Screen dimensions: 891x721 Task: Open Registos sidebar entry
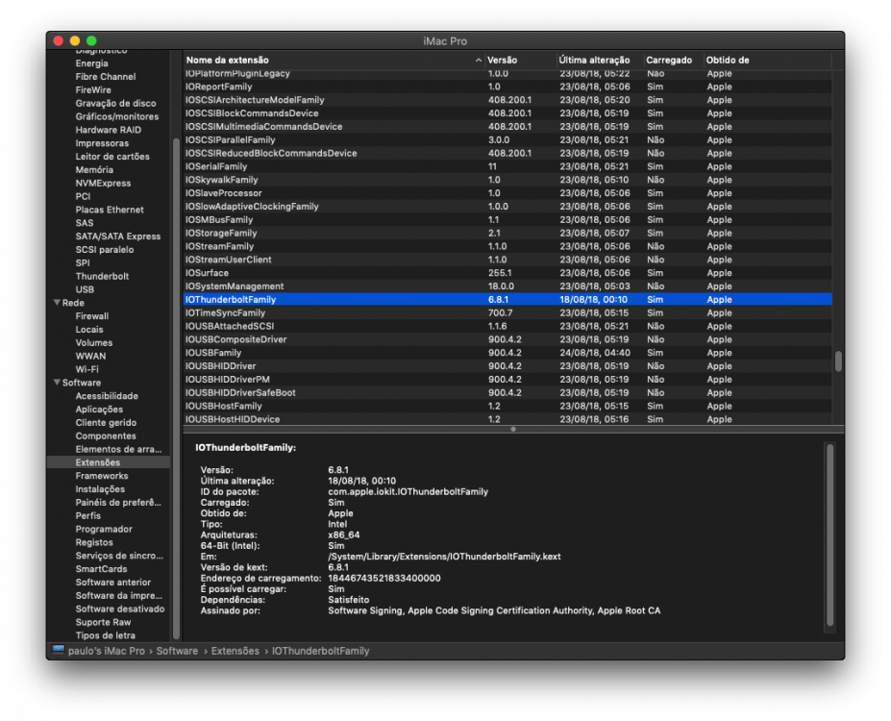94,542
